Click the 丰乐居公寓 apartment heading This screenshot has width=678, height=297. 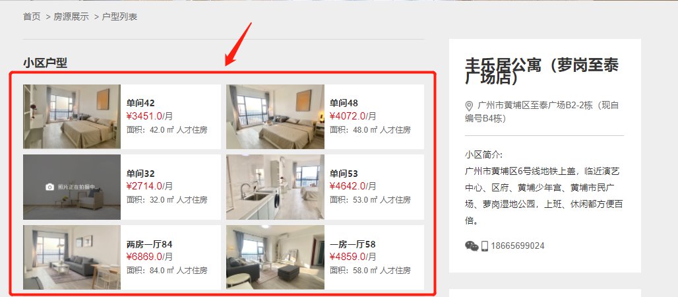[541, 71]
